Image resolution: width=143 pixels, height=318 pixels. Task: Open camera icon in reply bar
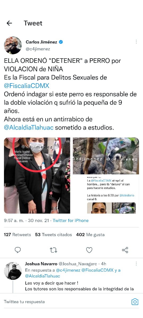click(135, 302)
